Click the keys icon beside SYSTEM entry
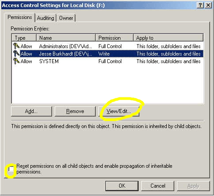This screenshot has height=196, width=214. (16, 61)
